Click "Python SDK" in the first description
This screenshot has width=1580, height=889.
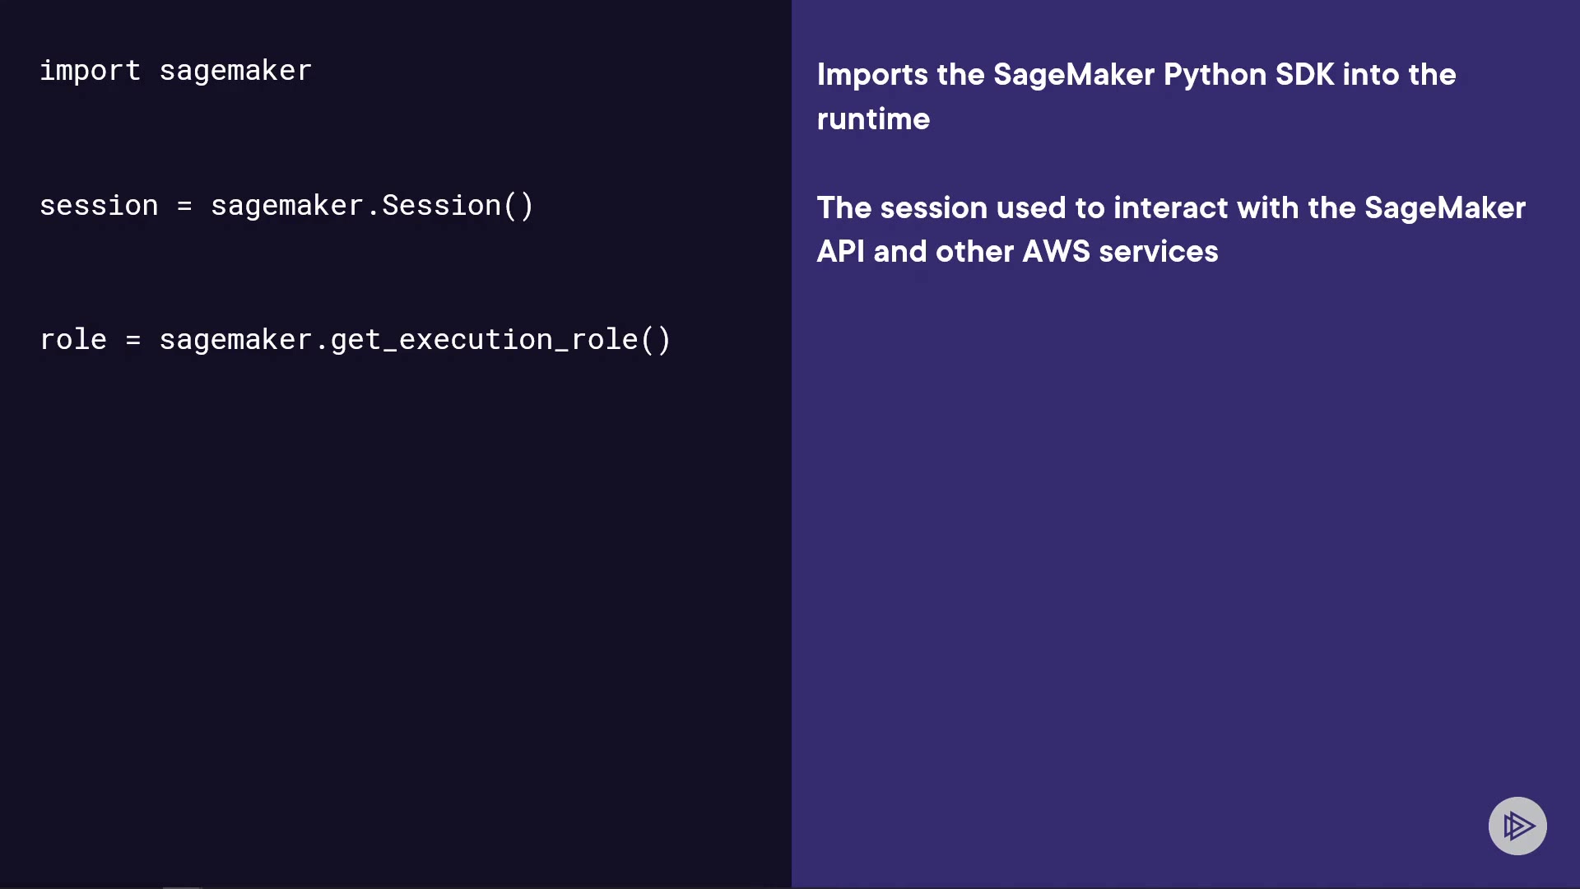[1248, 75]
